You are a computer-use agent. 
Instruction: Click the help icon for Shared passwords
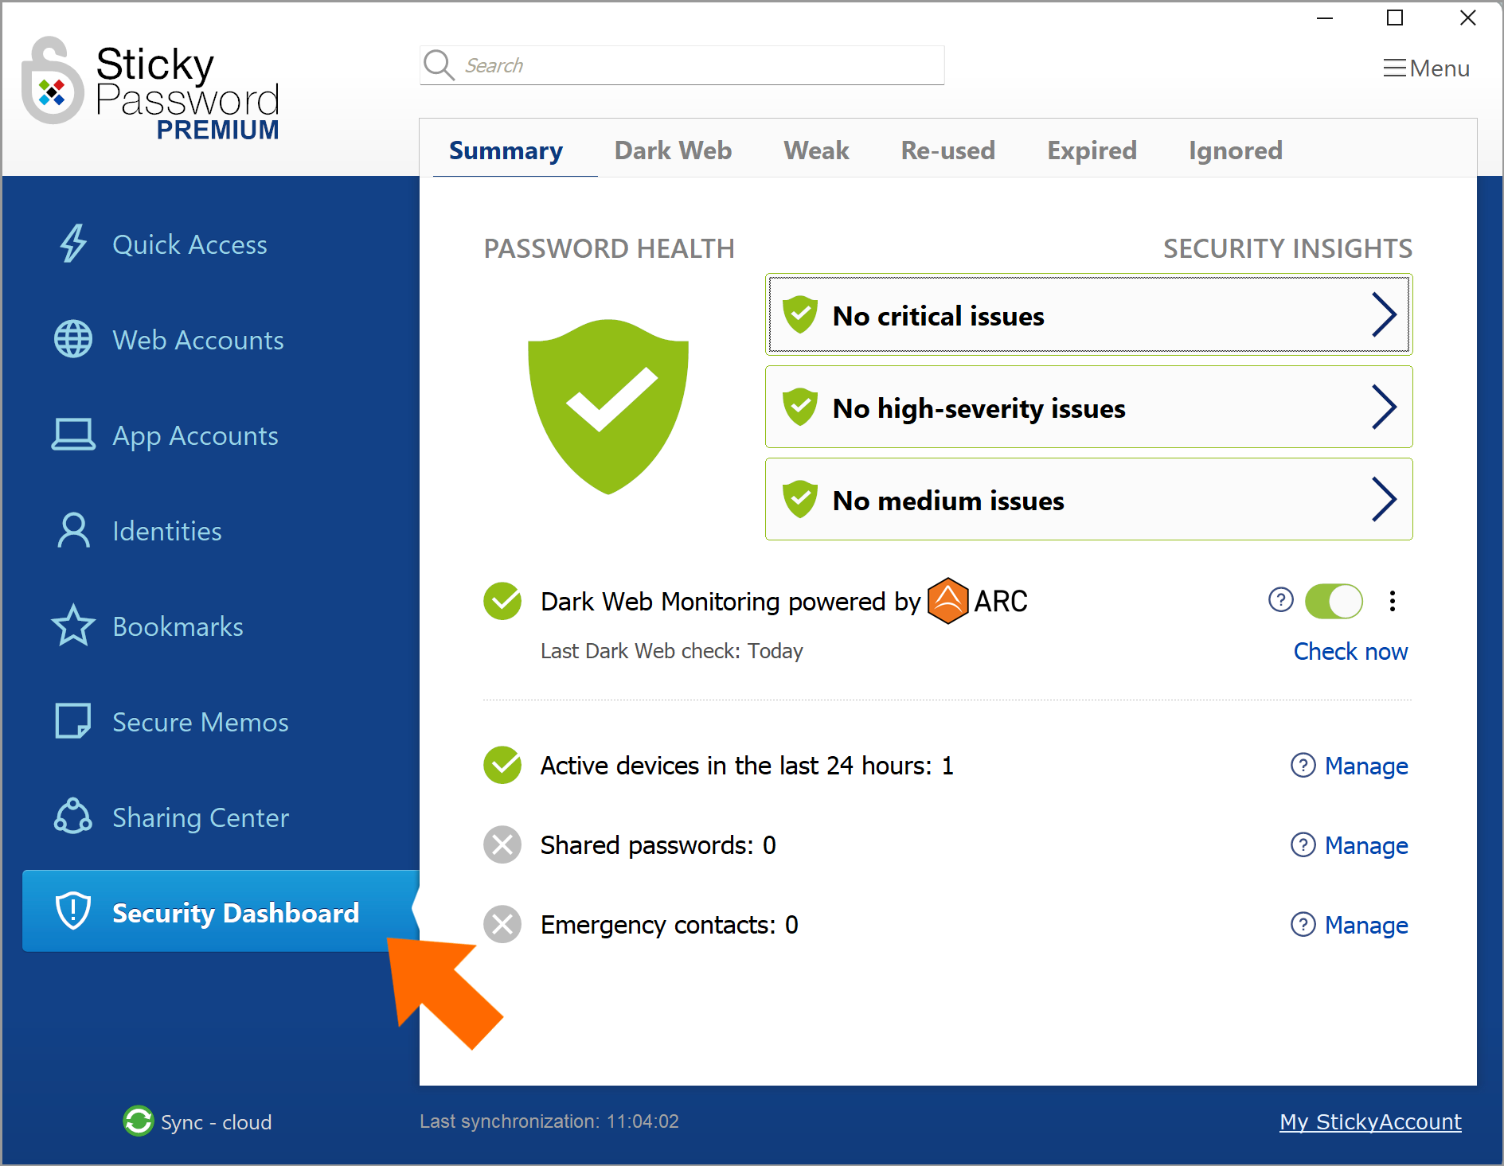[1303, 844]
